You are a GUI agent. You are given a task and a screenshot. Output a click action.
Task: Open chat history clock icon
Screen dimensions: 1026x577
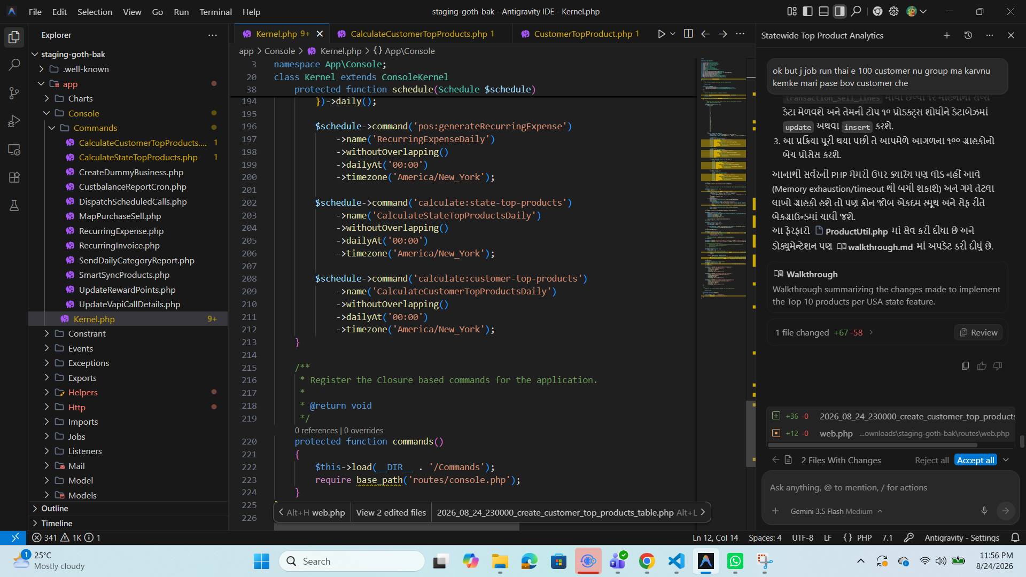(968, 35)
